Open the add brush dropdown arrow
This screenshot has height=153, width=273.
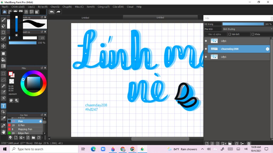(24, 138)
